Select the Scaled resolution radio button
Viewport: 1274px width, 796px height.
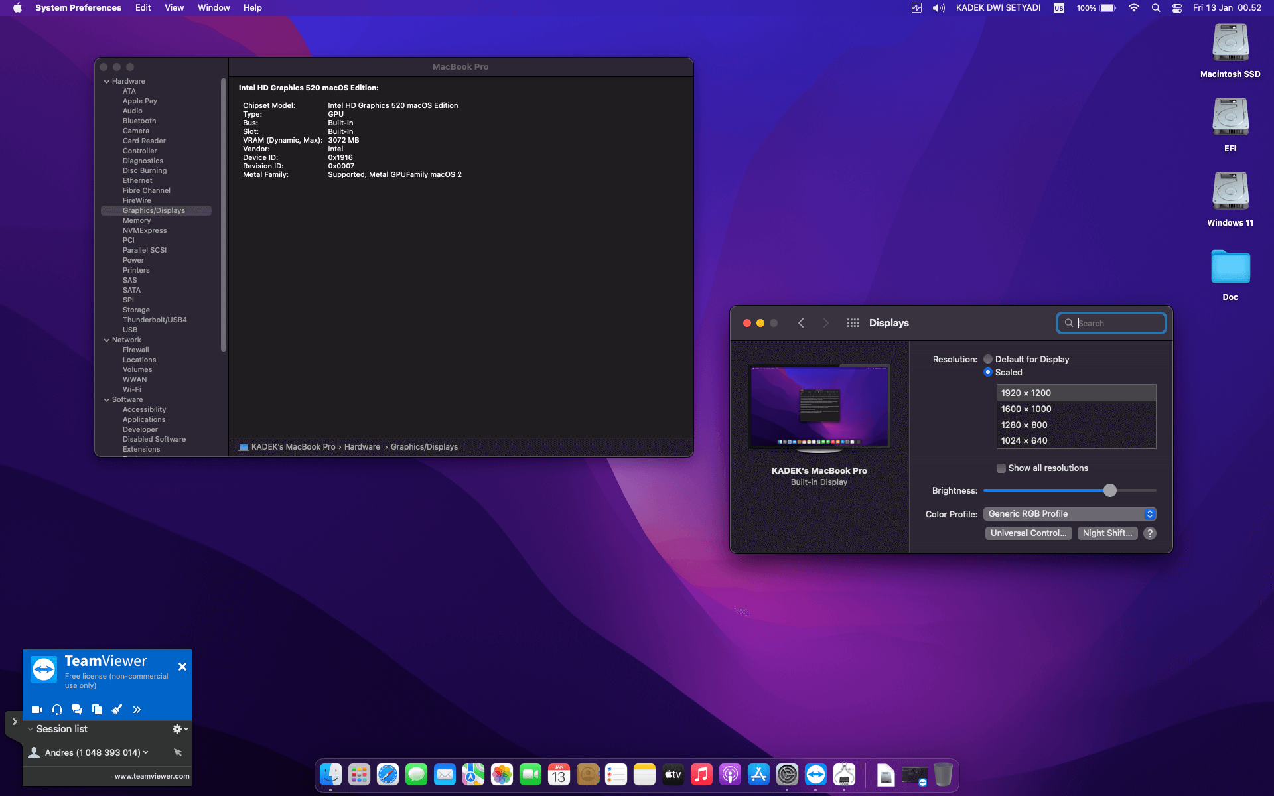(x=988, y=372)
